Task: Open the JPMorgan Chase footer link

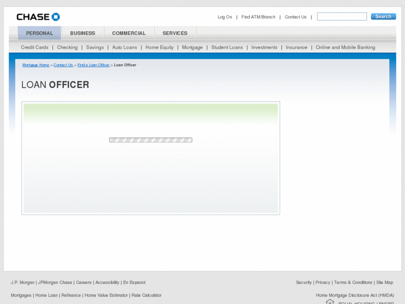Action: pyautogui.click(x=55, y=282)
